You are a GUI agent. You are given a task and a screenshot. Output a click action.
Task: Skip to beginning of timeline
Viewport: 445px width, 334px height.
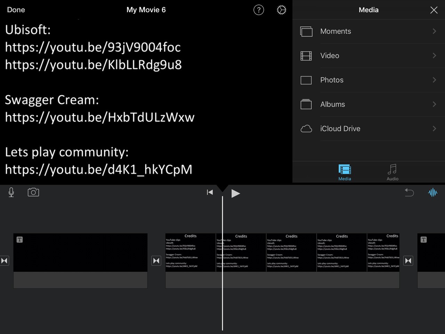coord(210,192)
